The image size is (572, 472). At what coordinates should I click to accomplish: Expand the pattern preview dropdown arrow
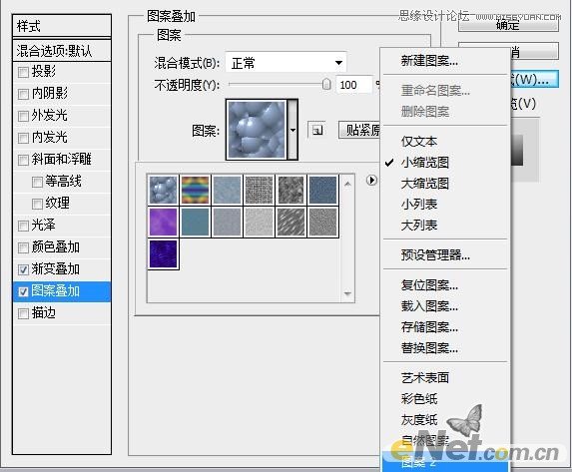(292, 130)
